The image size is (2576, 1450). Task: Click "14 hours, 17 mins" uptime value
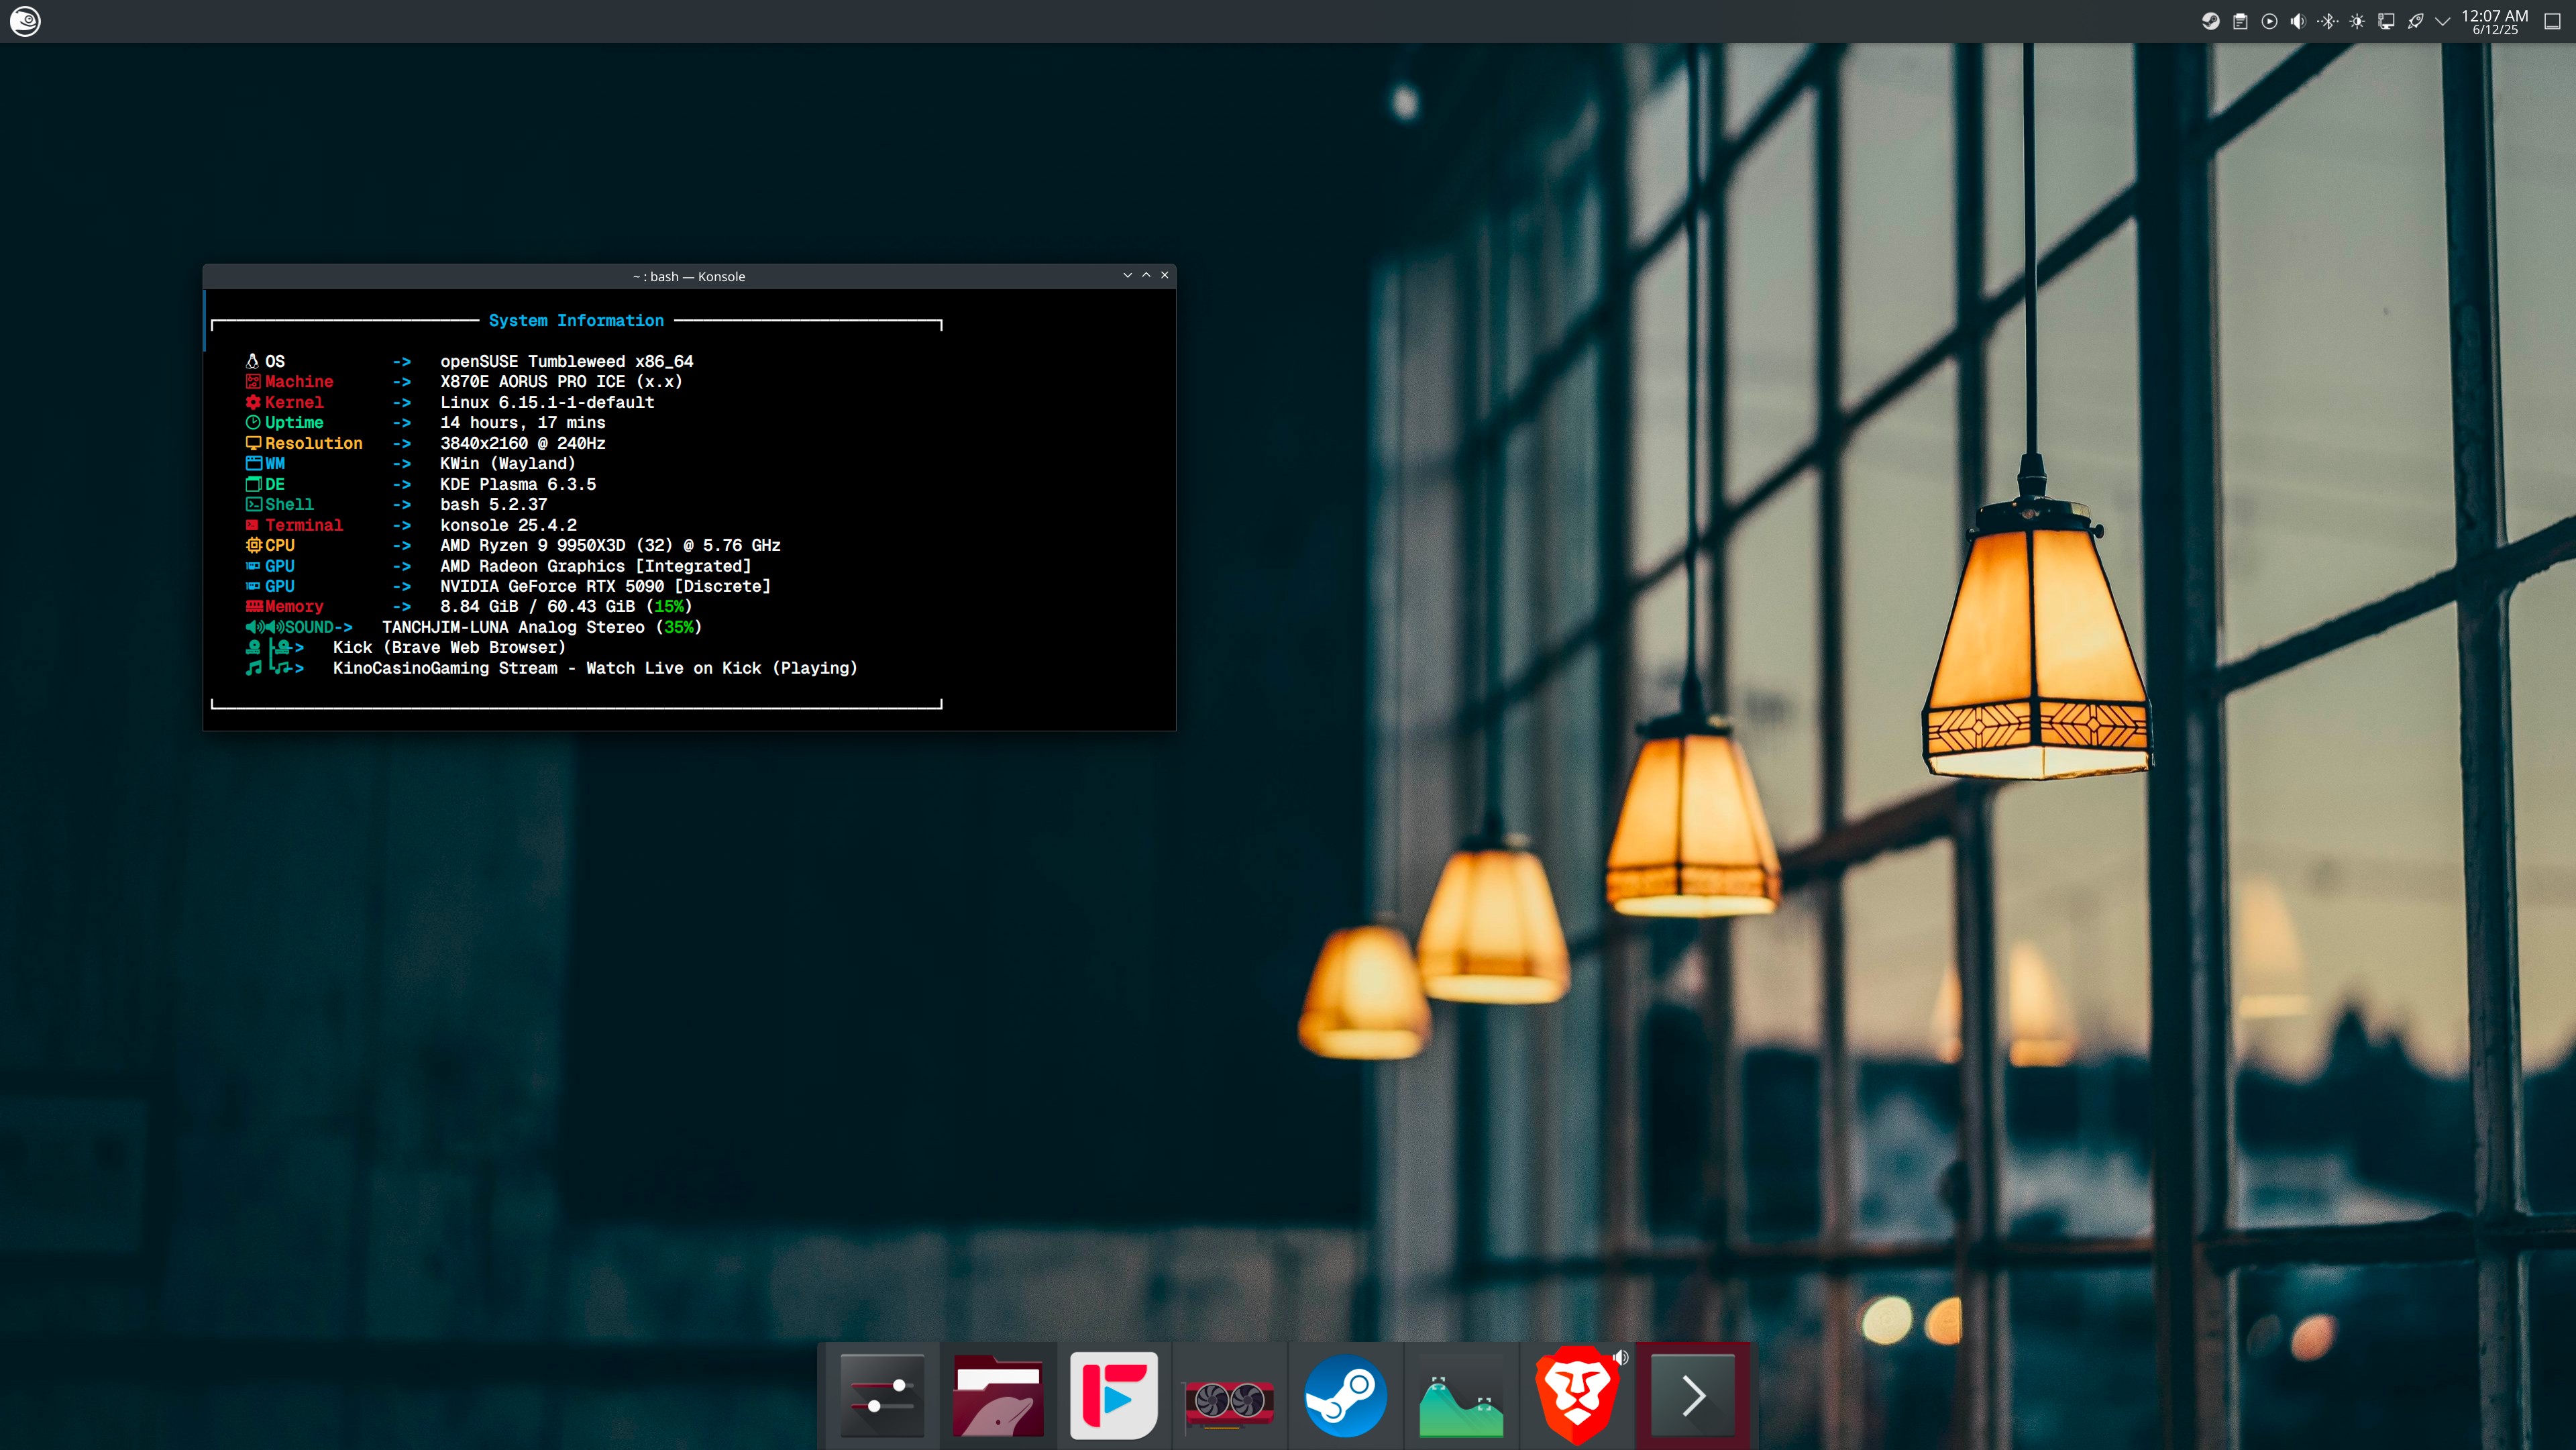(523, 422)
